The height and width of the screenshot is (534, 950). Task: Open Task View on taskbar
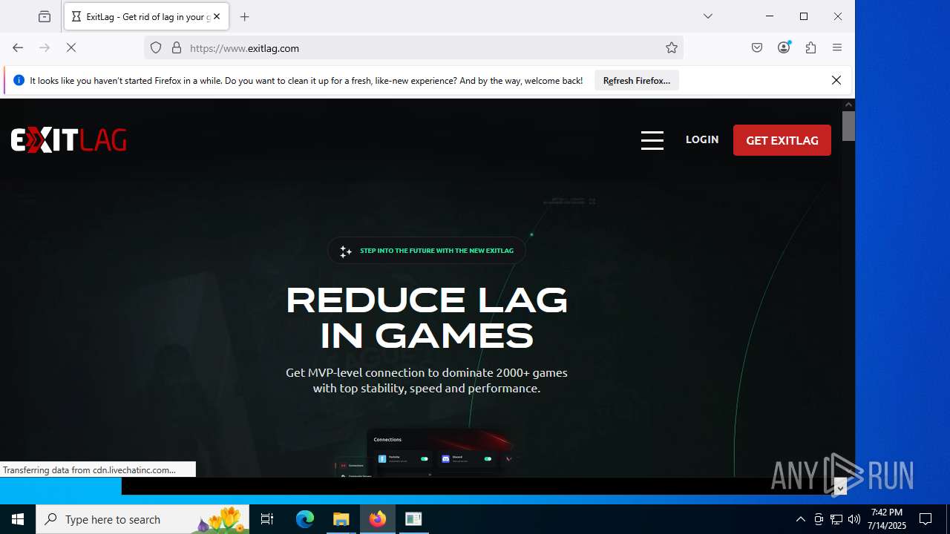(x=267, y=519)
